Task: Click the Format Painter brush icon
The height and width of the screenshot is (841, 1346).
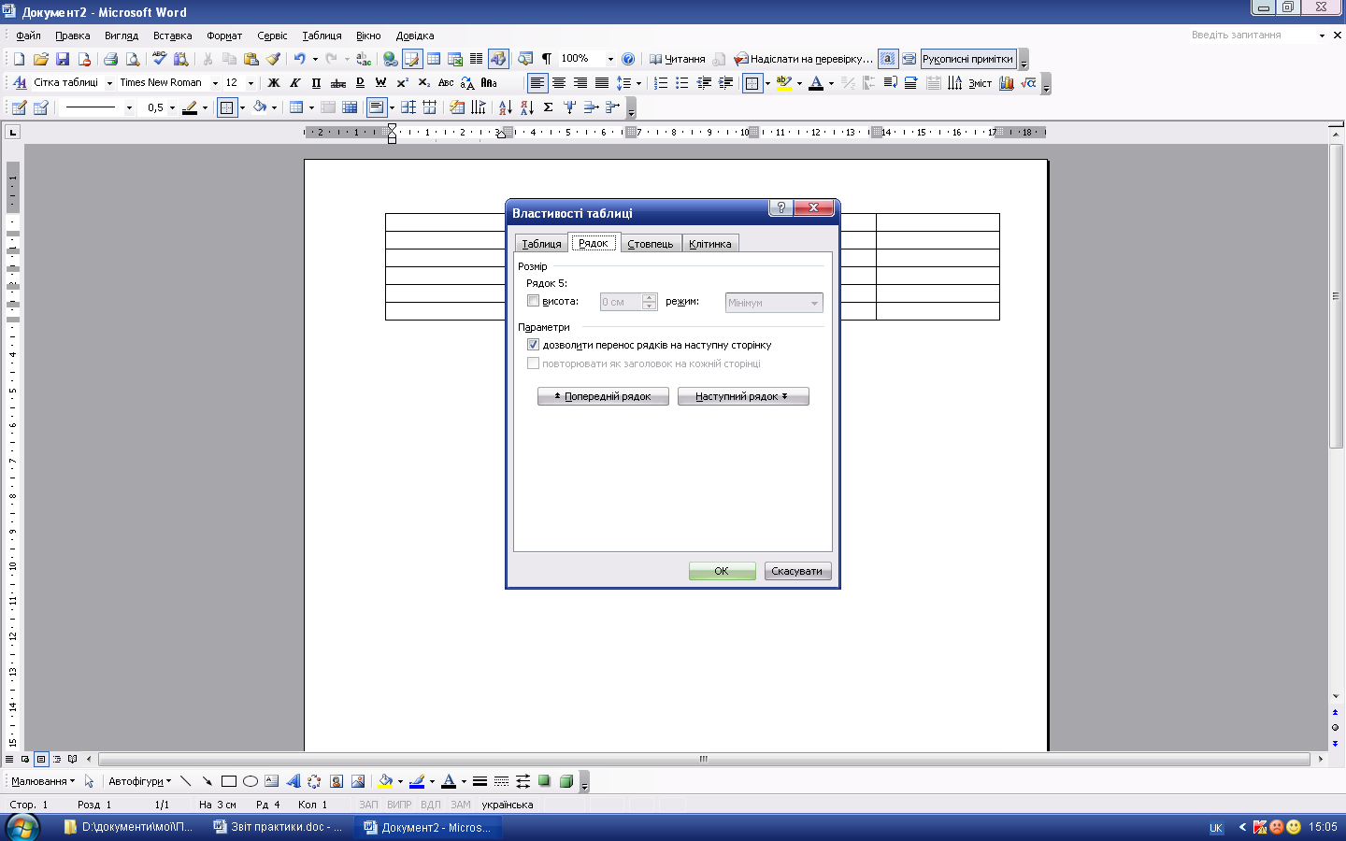Action: 273,59
